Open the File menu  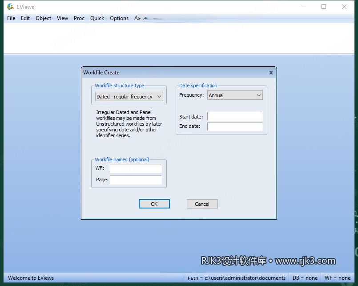point(11,18)
